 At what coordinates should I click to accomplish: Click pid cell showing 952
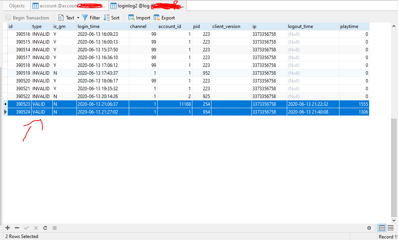pos(202,73)
